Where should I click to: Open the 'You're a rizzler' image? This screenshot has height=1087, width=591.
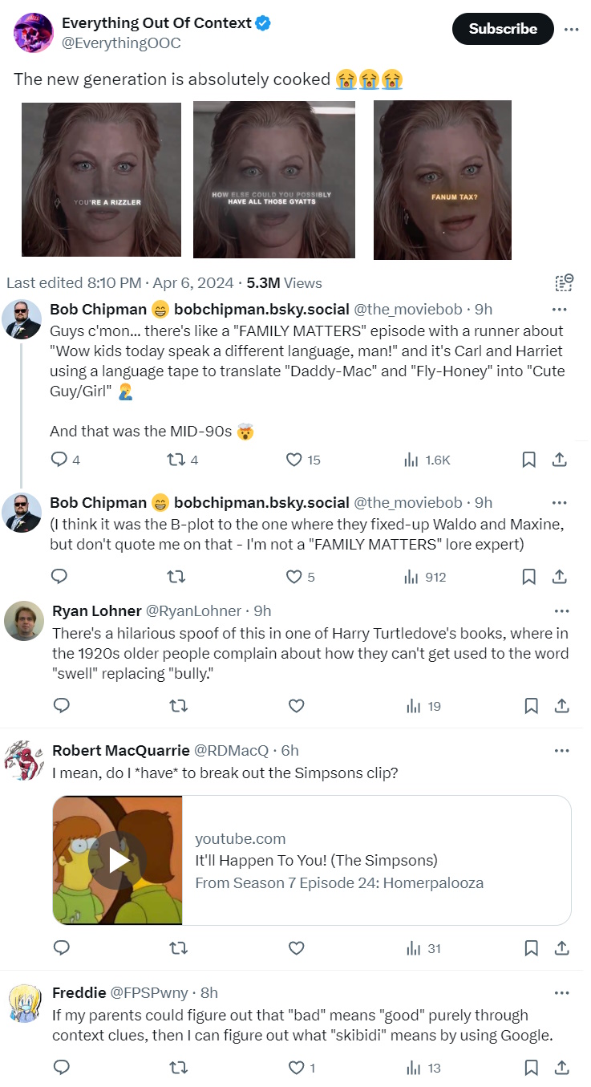[x=102, y=180]
